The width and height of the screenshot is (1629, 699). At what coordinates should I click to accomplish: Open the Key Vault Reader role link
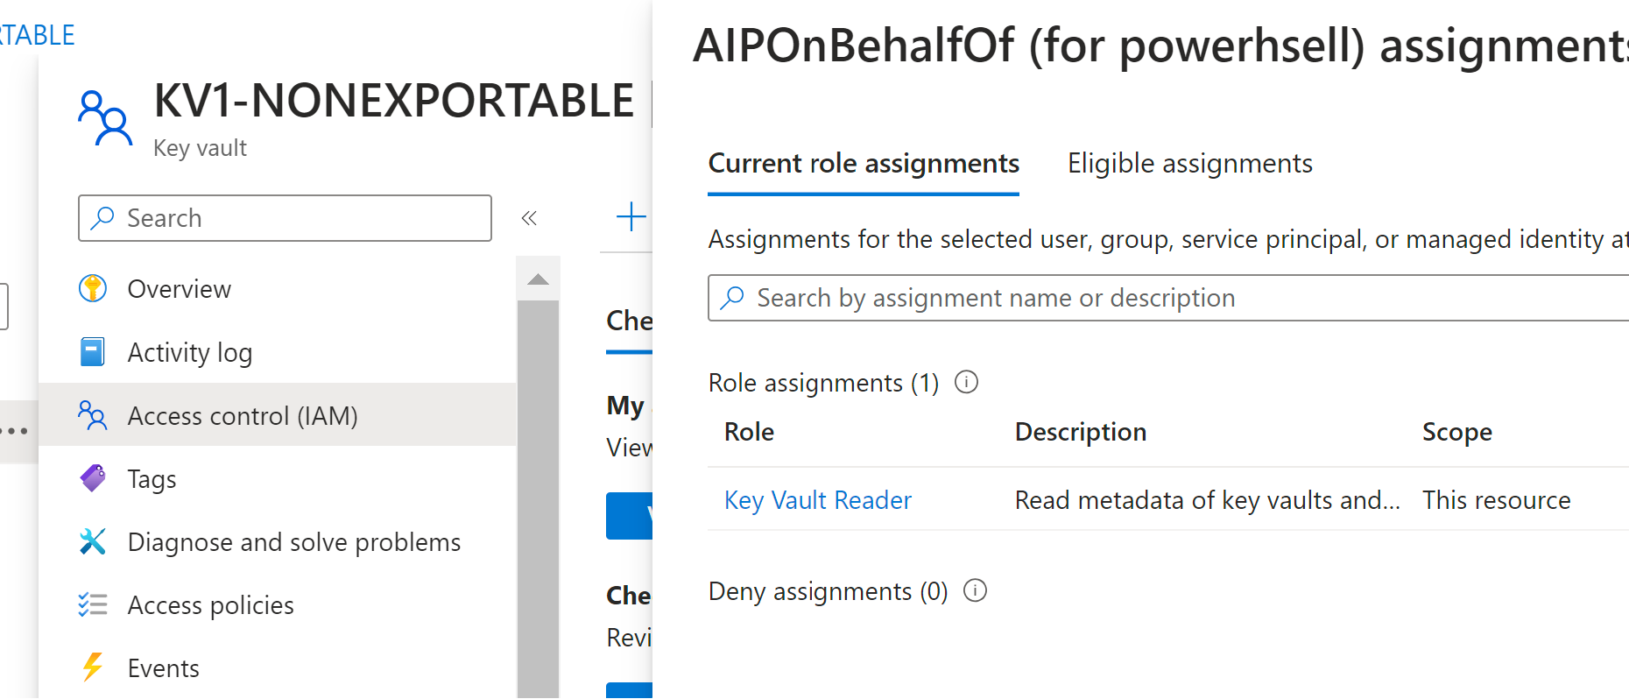pos(818,500)
